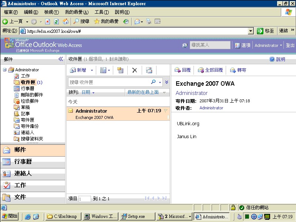This screenshot has height=222, width=296.
Task: Click the 登出 sign-out link
Action: (x=290, y=45)
